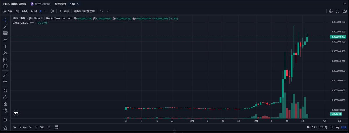The height and width of the screenshot is (133, 349).
Task: Toggle stay in drawing mode
Action: 5,97
